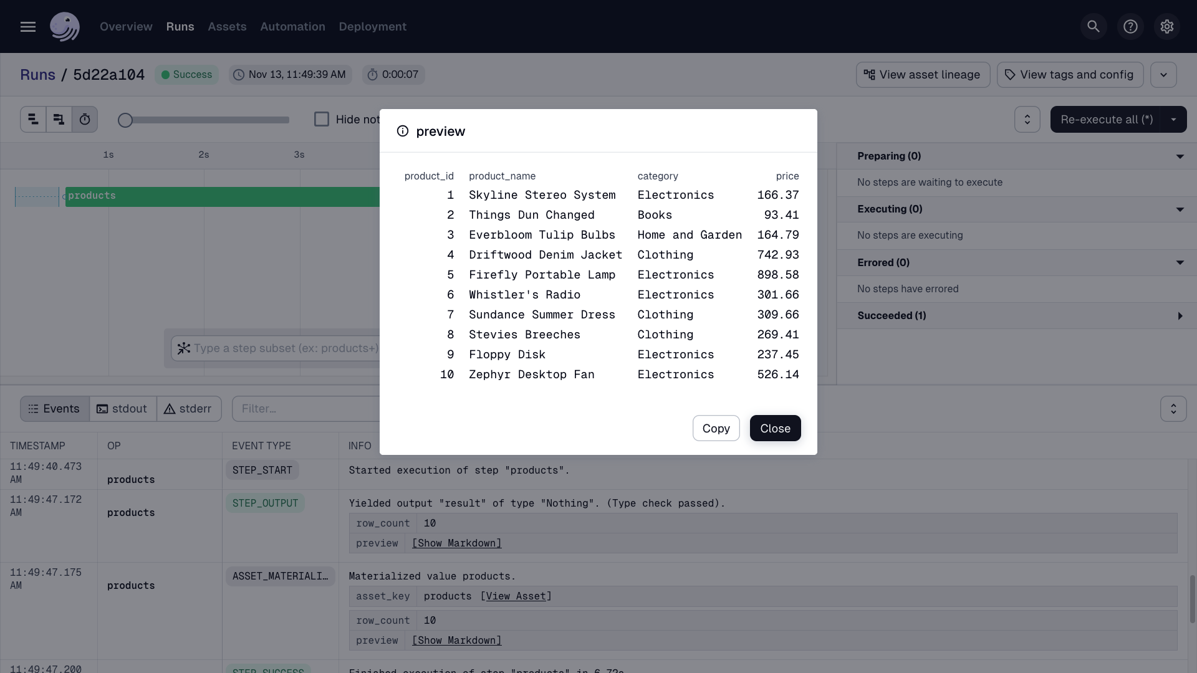Image resolution: width=1197 pixels, height=673 pixels.
Task: Click the Gantt zoom slider handle
Action: (x=125, y=120)
